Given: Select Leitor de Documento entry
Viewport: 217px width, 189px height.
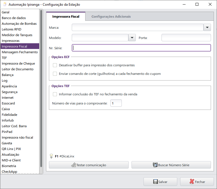Looking at the screenshot, I should tap(20, 69).
